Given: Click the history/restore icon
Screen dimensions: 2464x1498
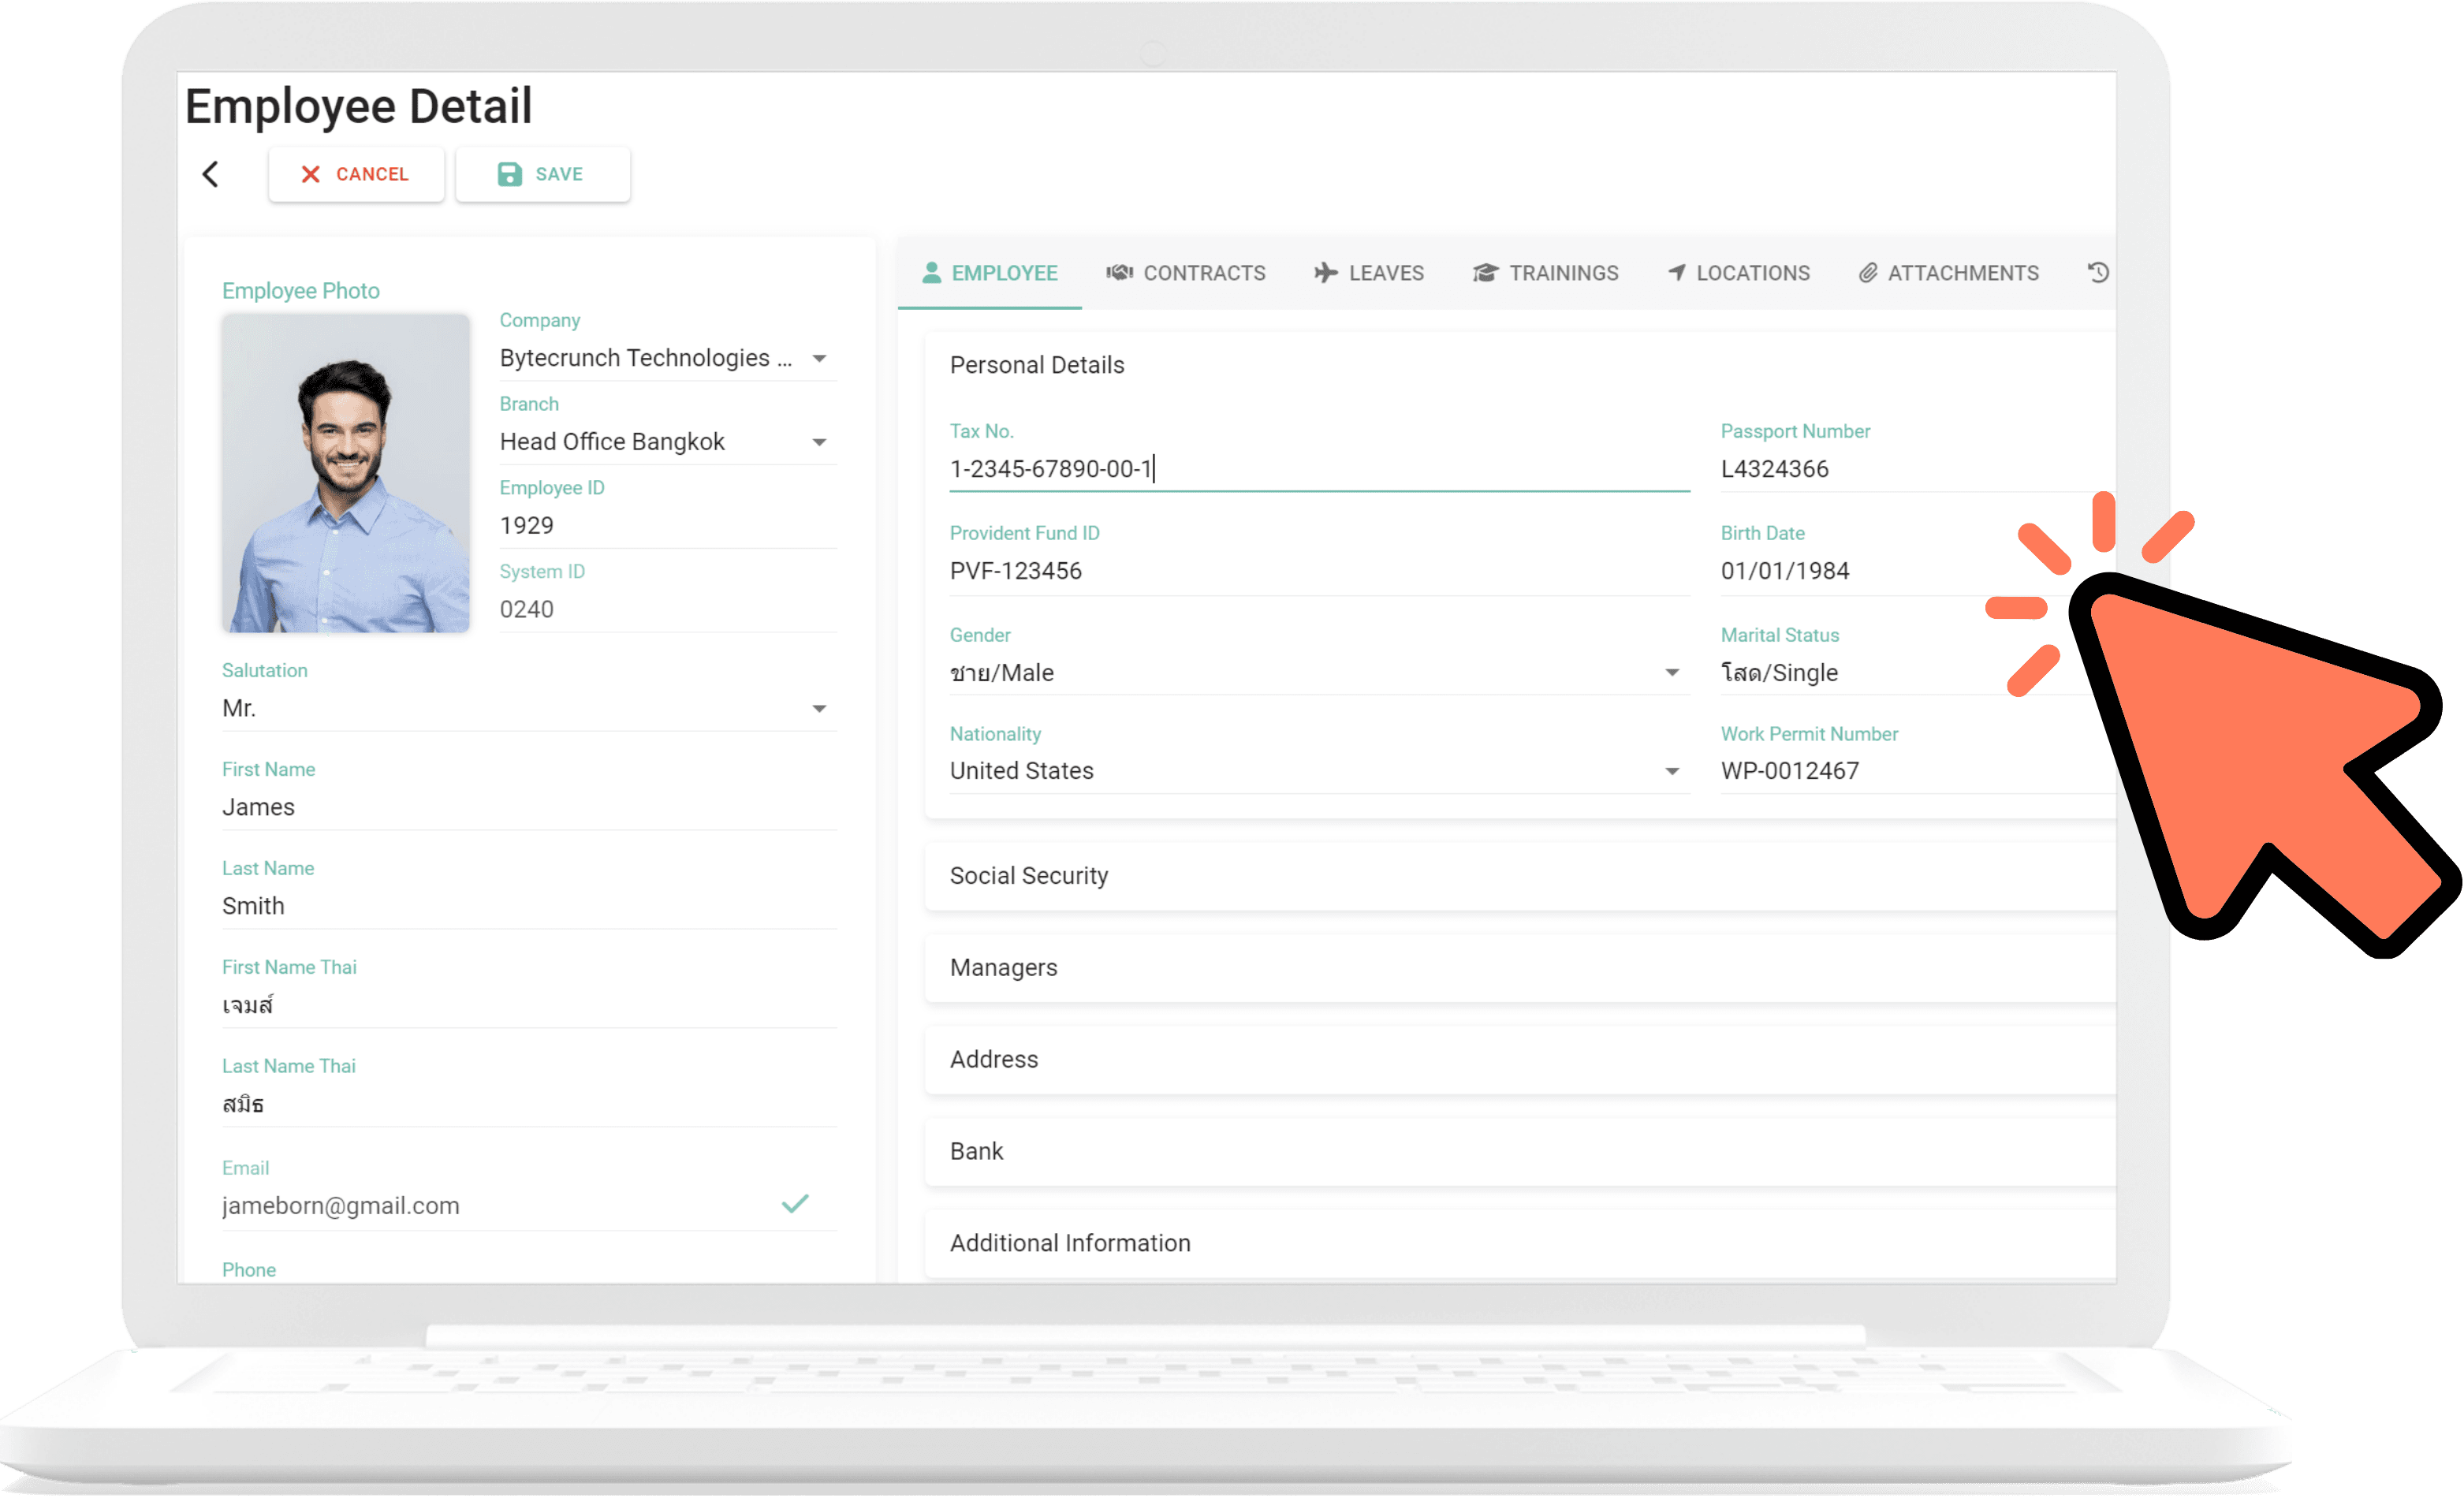Looking at the screenshot, I should point(2100,271).
